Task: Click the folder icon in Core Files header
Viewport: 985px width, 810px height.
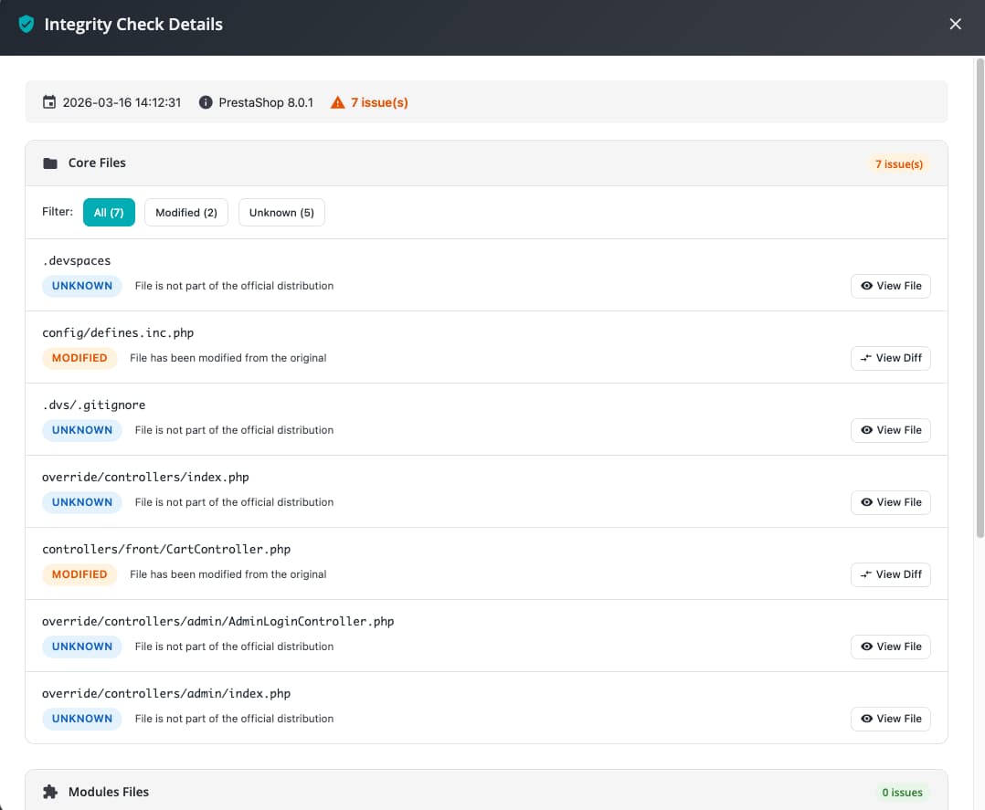Action: 50,163
